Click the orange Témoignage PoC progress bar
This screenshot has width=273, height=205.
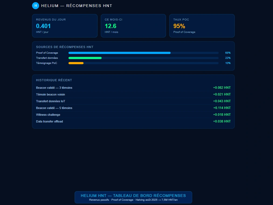point(76,63)
